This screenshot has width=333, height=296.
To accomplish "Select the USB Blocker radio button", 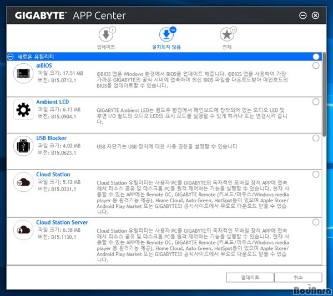I will (316, 138).
